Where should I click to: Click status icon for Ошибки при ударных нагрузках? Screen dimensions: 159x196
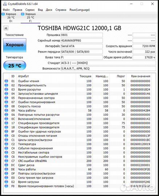[6, 131]
